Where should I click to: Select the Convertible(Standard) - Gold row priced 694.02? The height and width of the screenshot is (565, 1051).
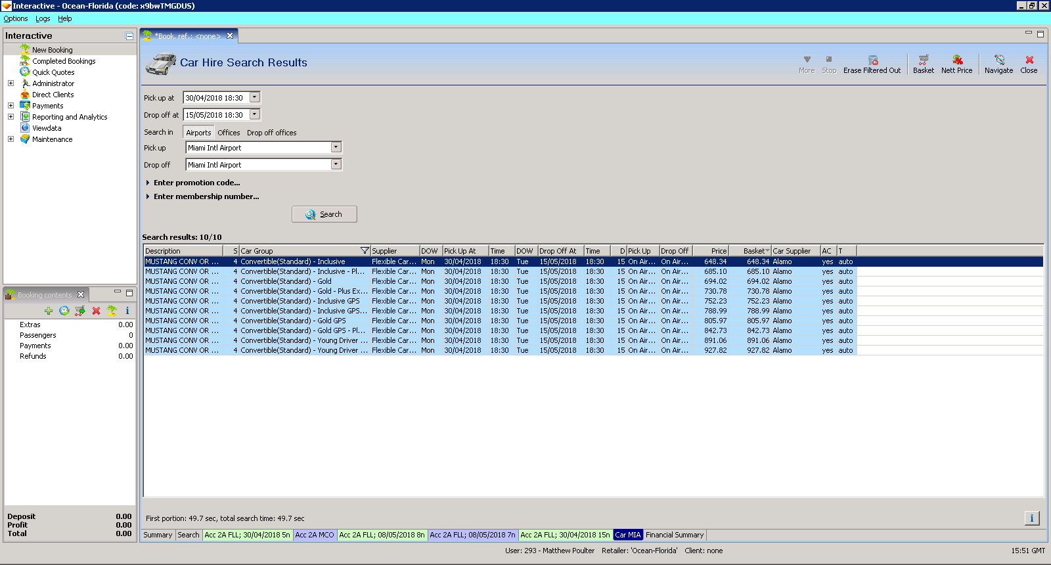500,281
